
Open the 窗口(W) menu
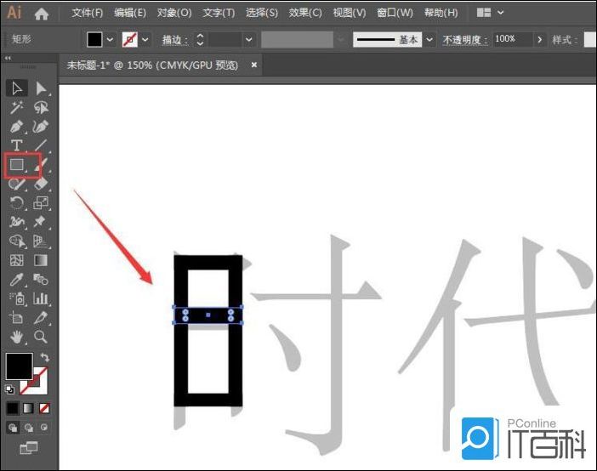coord(395,13)
